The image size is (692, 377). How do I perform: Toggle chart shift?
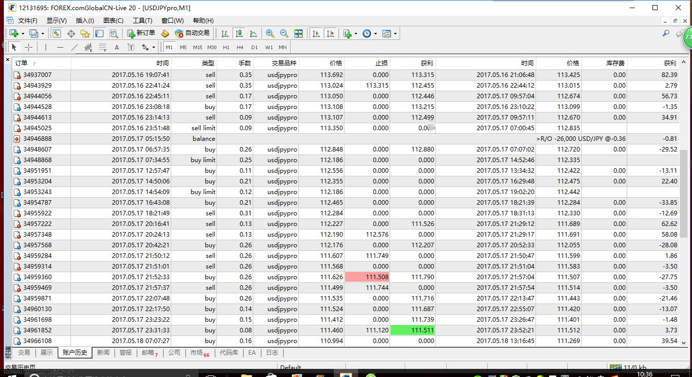(330, 33)
